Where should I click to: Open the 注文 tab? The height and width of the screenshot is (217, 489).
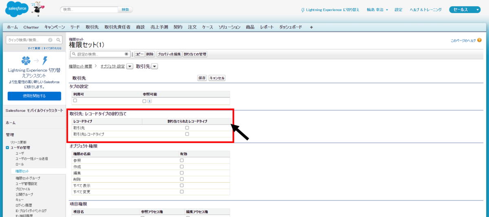pos(192,27)
